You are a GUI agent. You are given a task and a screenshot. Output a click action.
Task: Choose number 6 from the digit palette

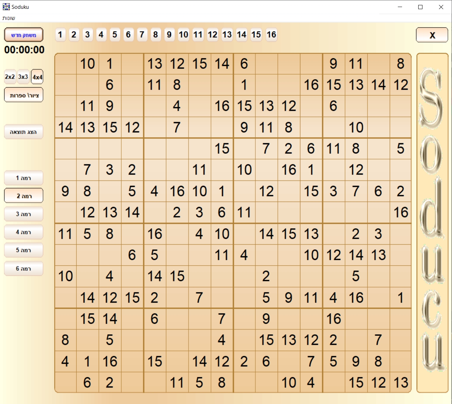(x=128, y=35)
